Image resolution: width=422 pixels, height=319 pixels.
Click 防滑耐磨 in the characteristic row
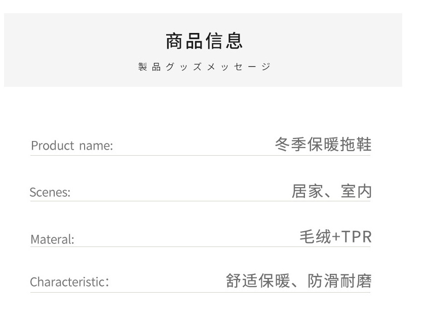pyautogui.click(x=339, y=281)
